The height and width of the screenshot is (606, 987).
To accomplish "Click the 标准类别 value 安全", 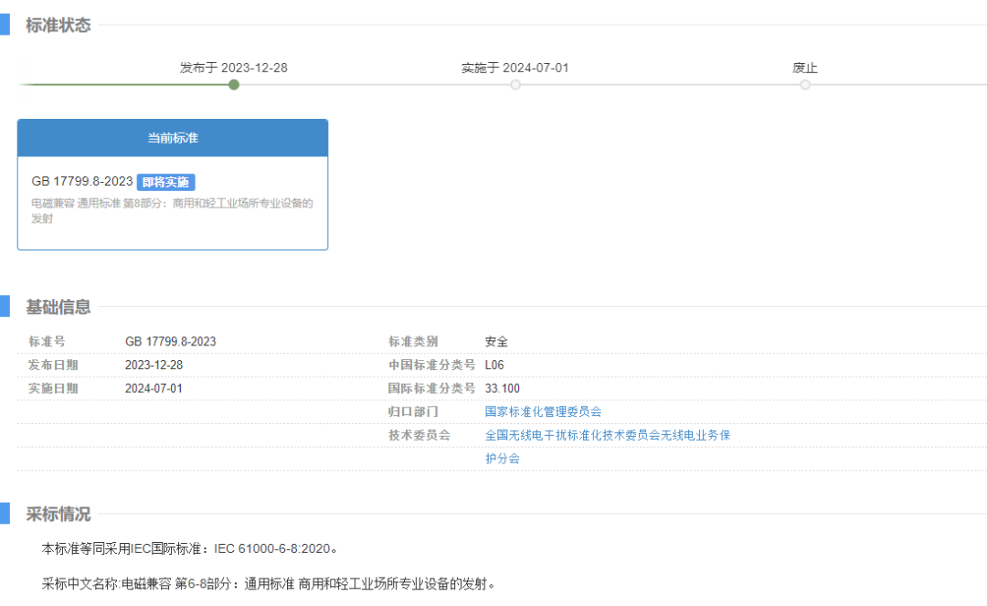I will [x=496, y=341].
